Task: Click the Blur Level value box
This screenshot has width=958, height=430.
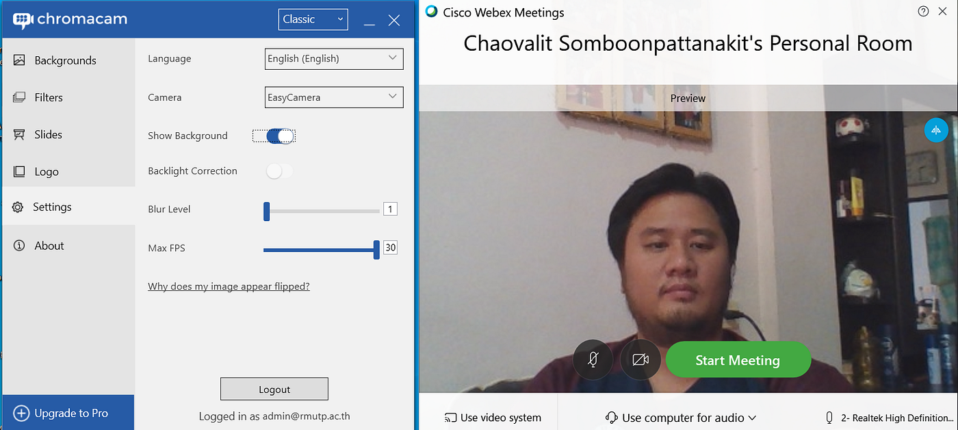Action: point(390,209)
